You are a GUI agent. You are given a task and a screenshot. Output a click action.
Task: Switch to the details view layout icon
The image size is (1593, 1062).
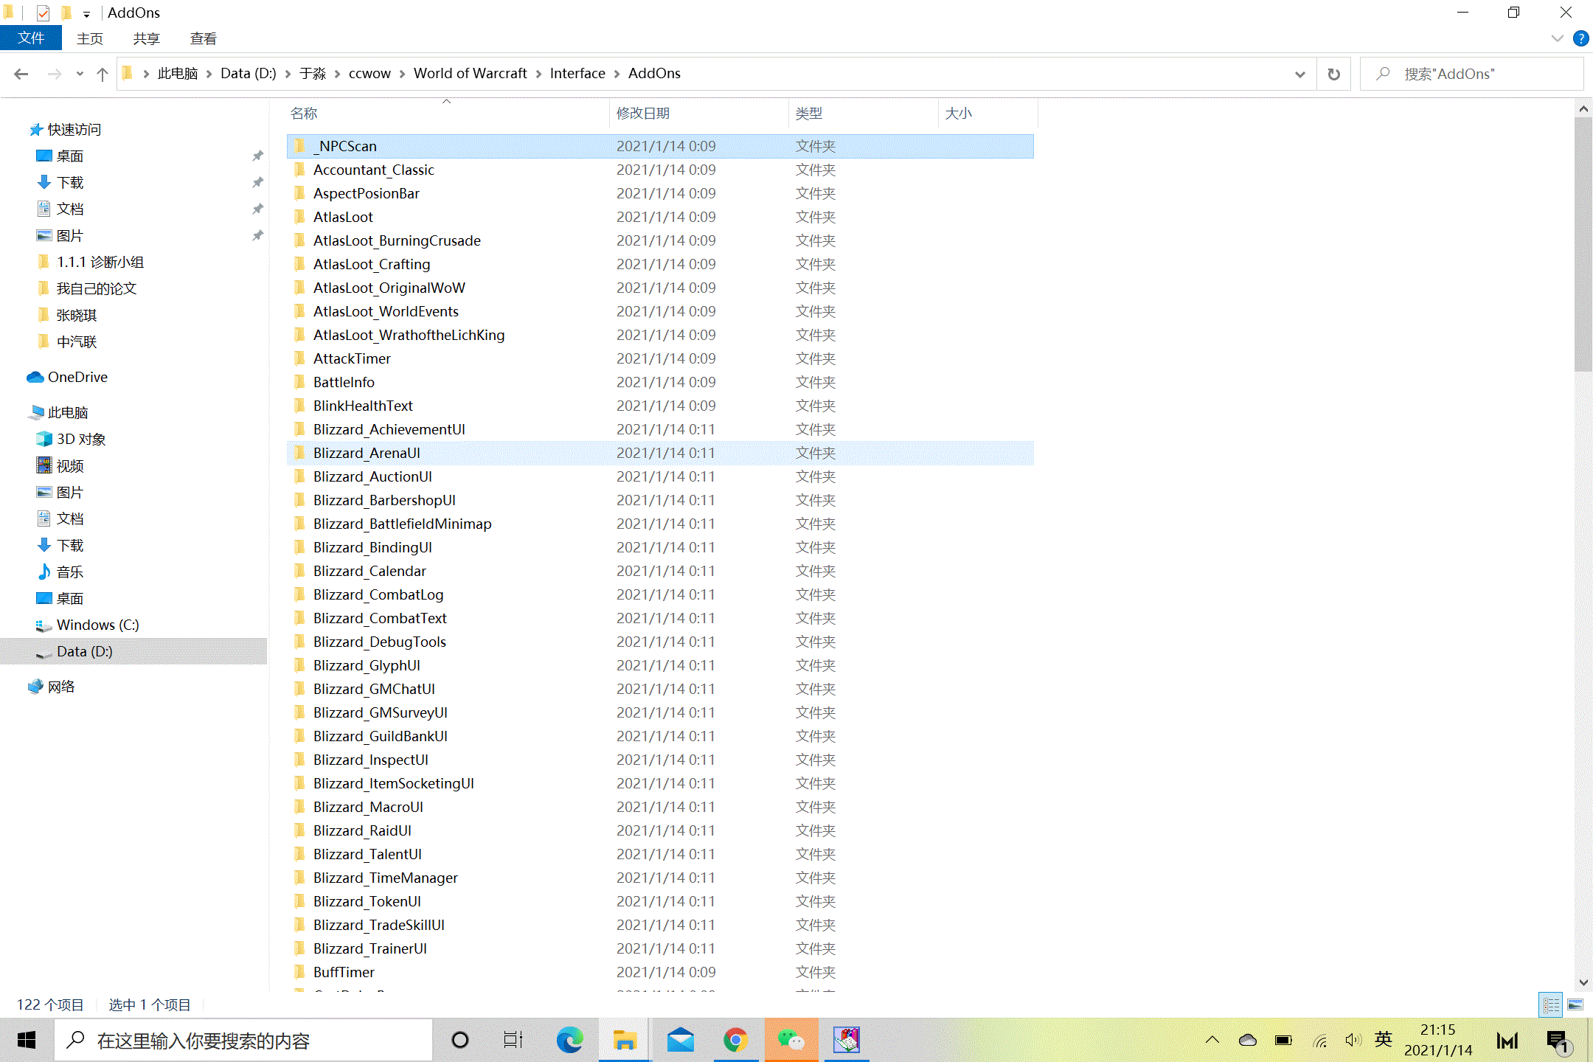pyautogui.click(x=1551, y=1004)
